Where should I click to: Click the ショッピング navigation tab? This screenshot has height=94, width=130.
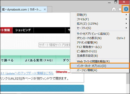pyautogui.click(x=23, y=30)
